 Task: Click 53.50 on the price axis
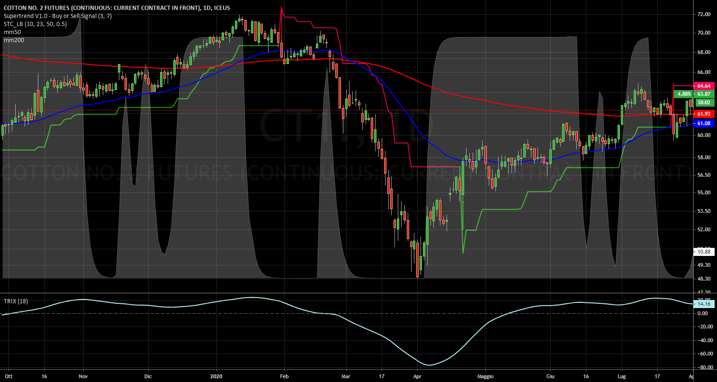click(704, 211)
